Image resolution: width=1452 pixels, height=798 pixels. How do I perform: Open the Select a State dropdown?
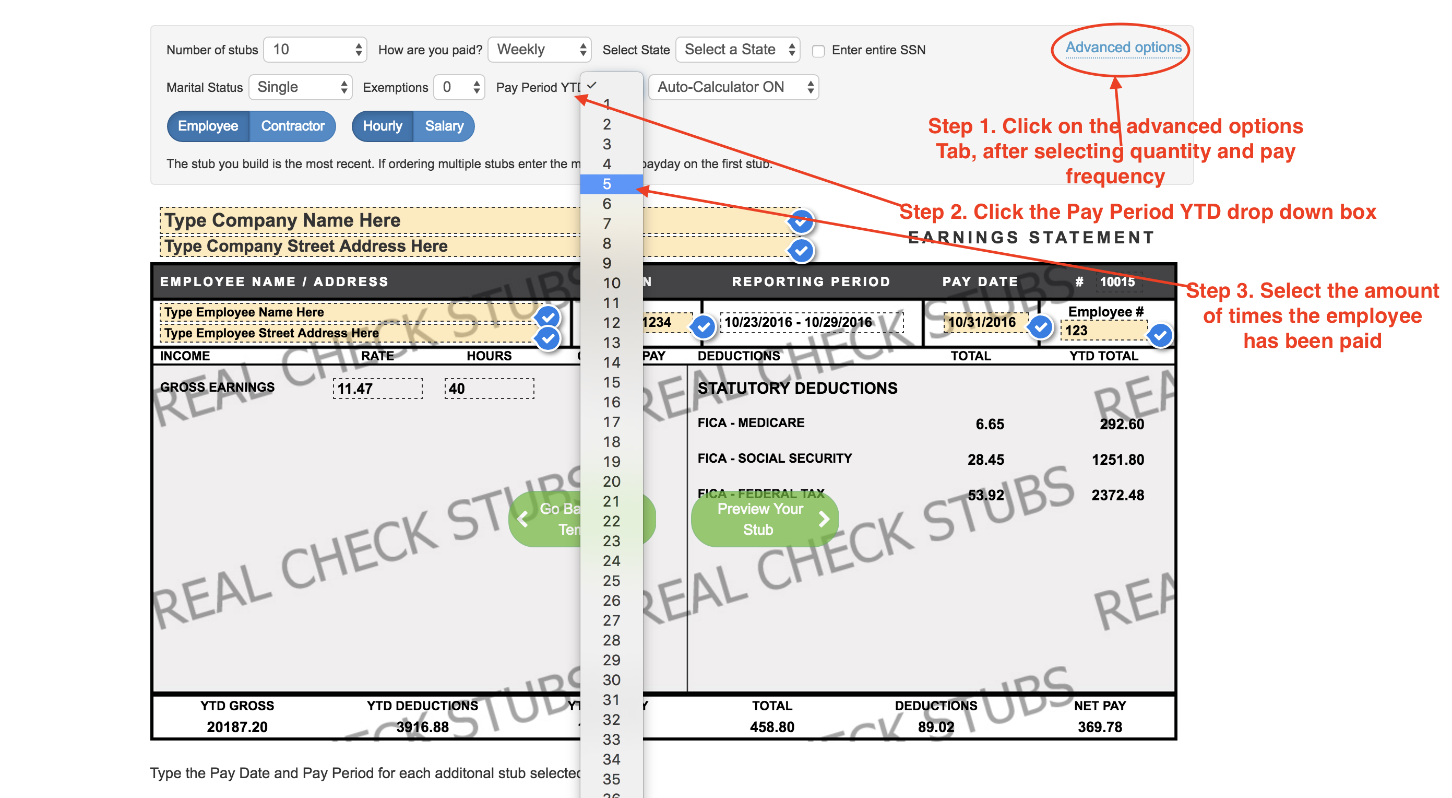[x=737, y=50]
